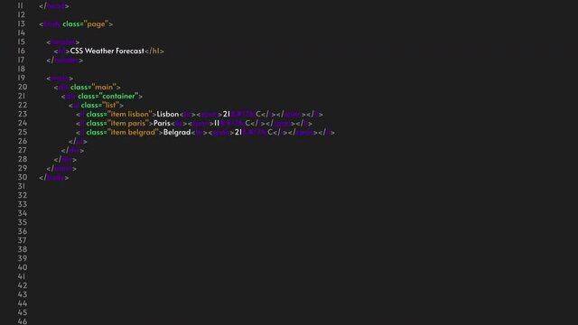
Task: Click line number 13 in the gutter
Action: pos(21,23)
